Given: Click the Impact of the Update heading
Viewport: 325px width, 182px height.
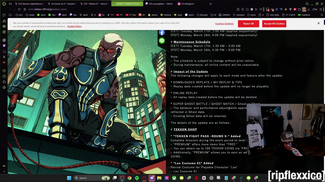Looking at the screenshot, I should coord(191,72).
